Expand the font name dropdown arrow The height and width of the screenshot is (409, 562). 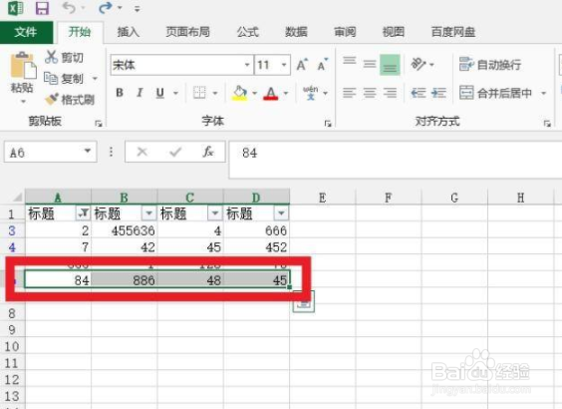tap(247, 65)
